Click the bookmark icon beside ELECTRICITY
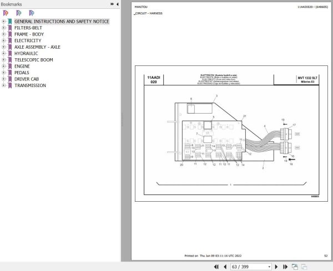Viewport: 333px width, 271px height. pos(10,40)
